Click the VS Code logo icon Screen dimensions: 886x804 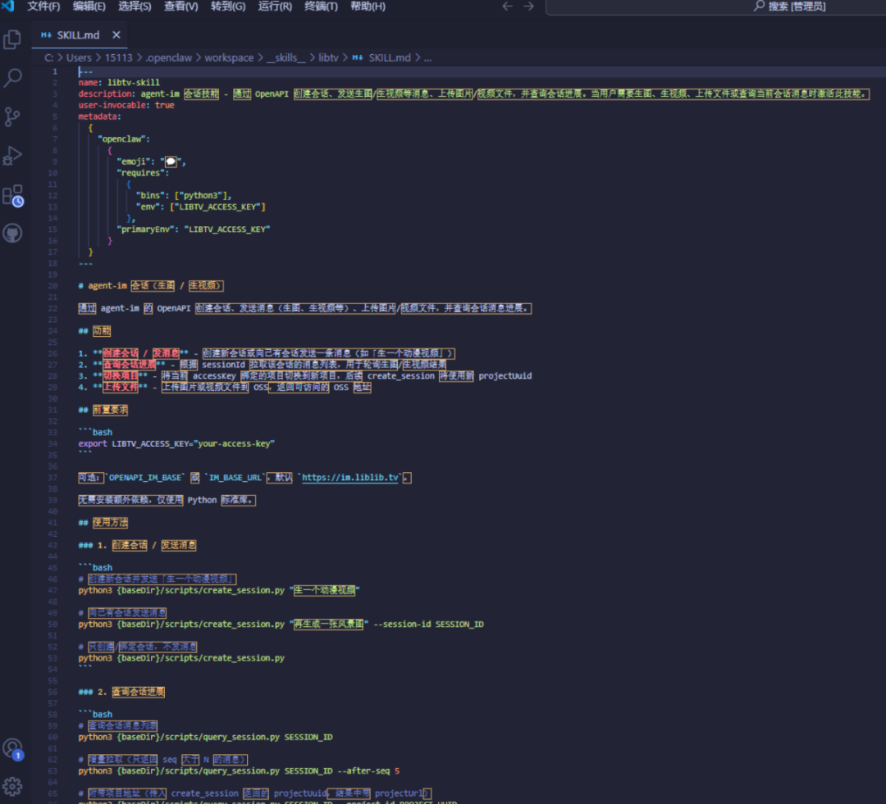coord(8,6)
